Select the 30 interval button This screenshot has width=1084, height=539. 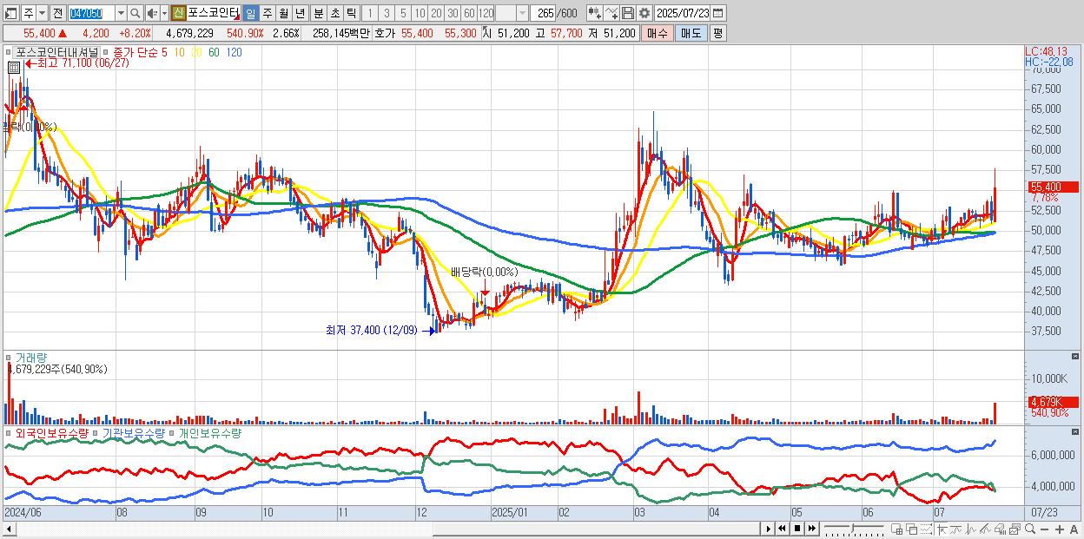click(x=453, y=13)
